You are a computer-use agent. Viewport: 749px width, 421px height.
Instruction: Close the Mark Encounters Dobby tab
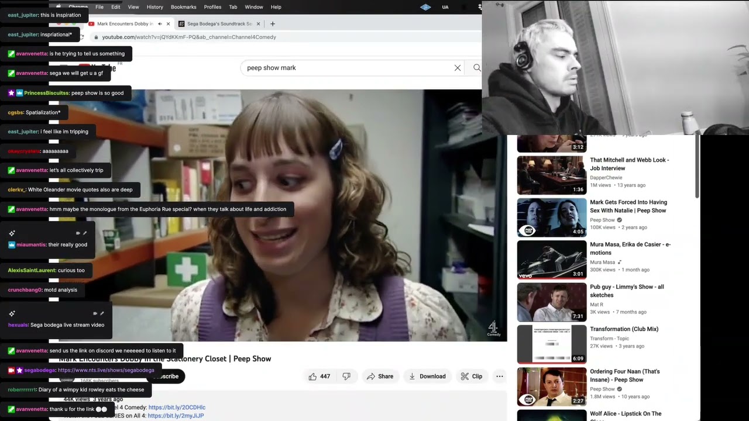(169, 24)
